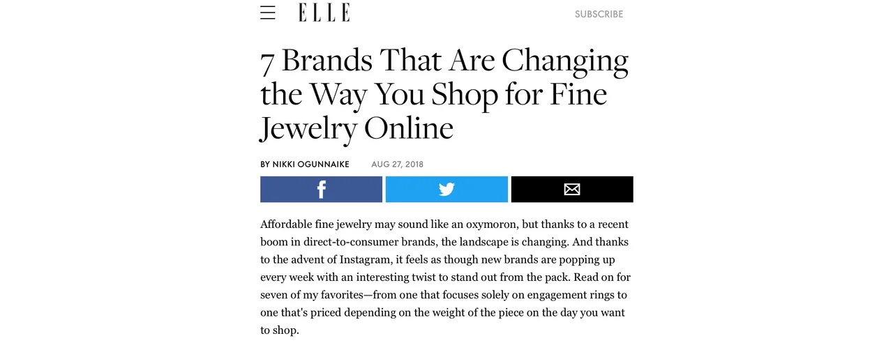Screen dimensions: 893x345
Task: Open author Nikki Ogunnaike's page
Action: [x=311, y=164]
